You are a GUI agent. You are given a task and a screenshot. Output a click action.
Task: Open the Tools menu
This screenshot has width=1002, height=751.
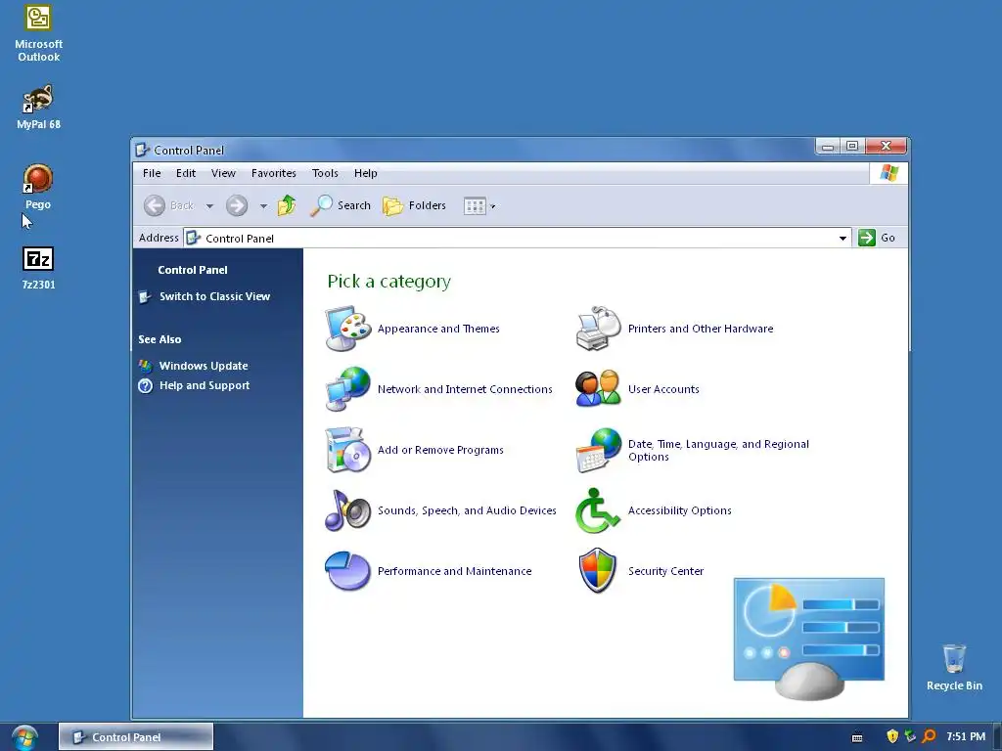[x=325, y=173]
